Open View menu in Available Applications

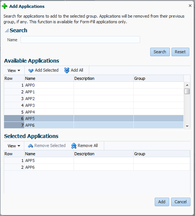(14, 70)
